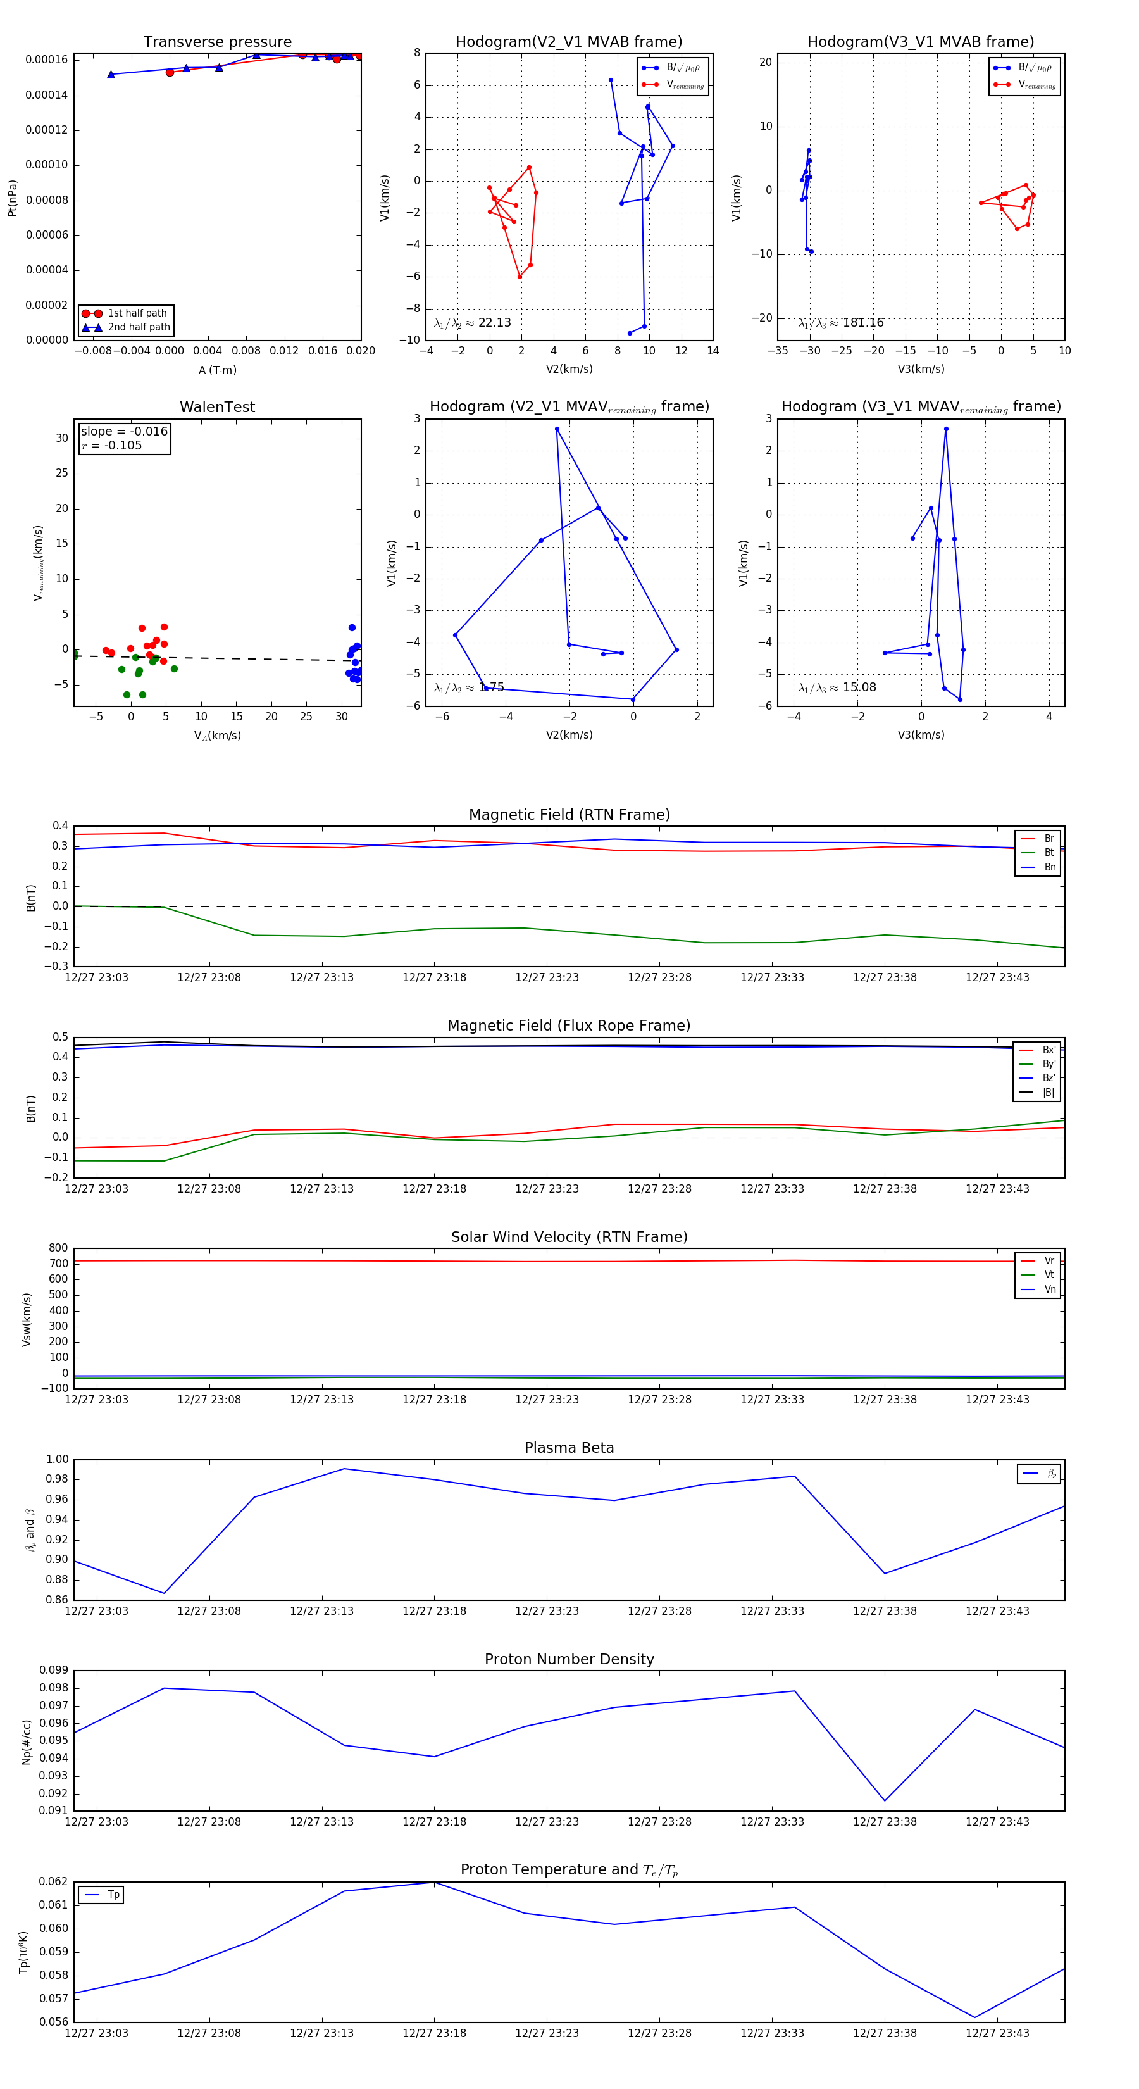The height and width of the screenshot is (2089, 1139).
Task: Select the 'Vt' legend entry
Action: 1038,1275
